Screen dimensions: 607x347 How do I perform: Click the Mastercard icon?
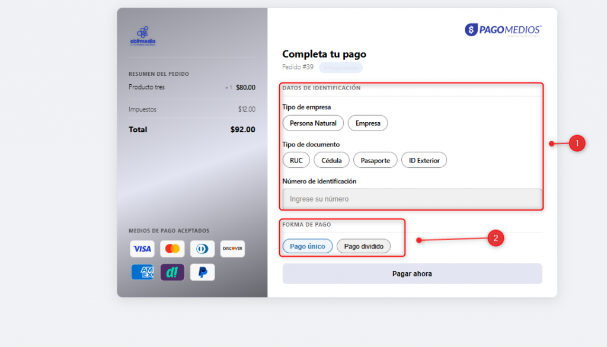coord(172,249)
